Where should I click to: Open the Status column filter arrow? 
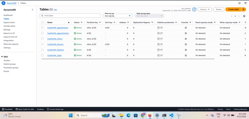pos(82,22)
